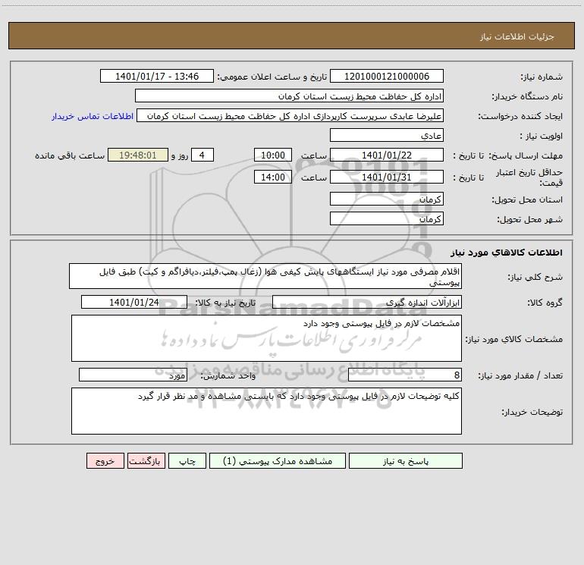Click the شرح کلی نیاز label
584x565 pixels.
[535, 277]
